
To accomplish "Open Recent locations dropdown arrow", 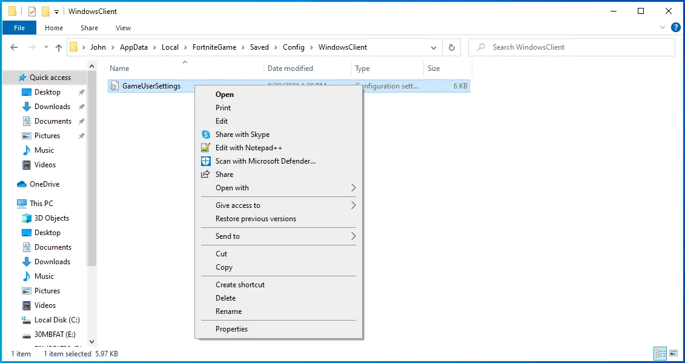I will [46, 47].
